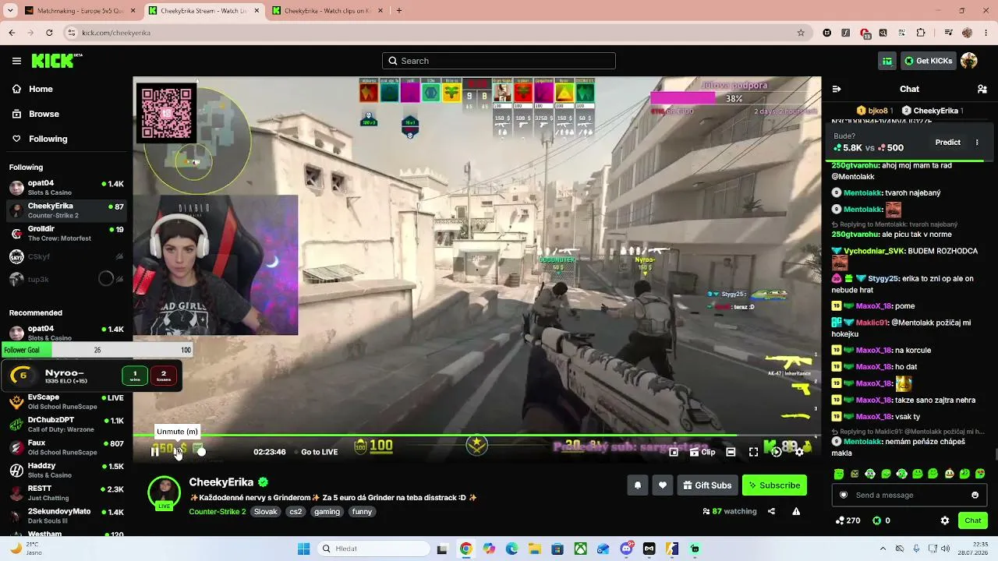Toggle theater mode
Screen dimensions: 998x561
tap(731, 452)
